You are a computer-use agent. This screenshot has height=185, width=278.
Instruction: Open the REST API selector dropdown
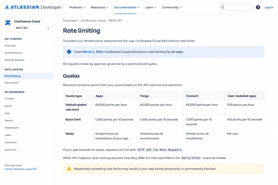tap(33, 28)
